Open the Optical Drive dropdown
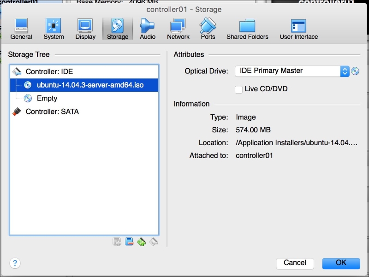 point(292,71)
